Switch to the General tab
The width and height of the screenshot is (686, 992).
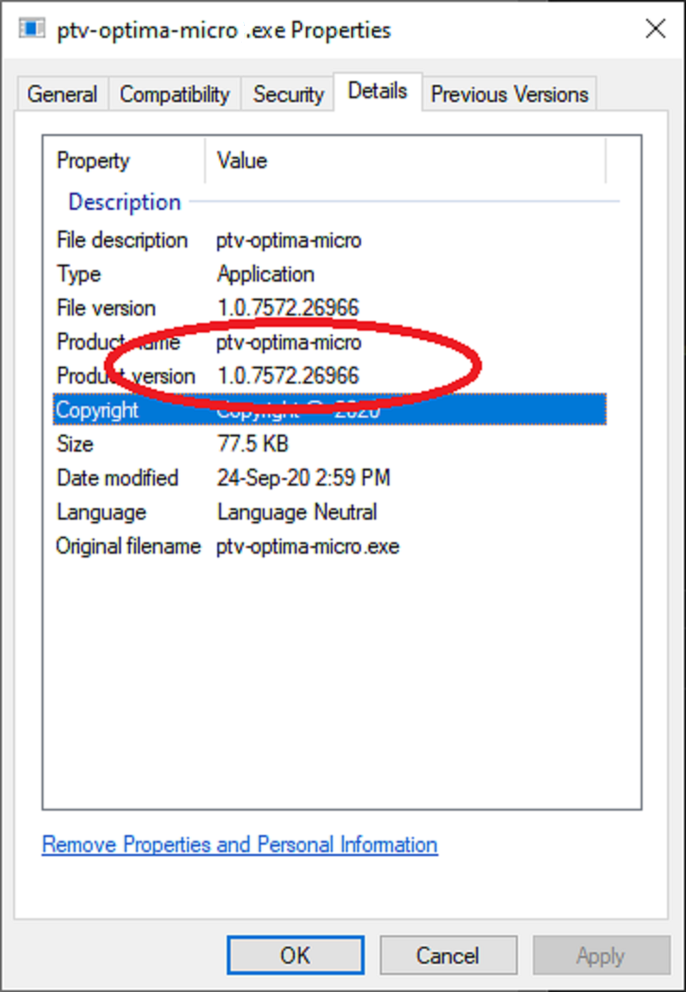click(62, 94)
